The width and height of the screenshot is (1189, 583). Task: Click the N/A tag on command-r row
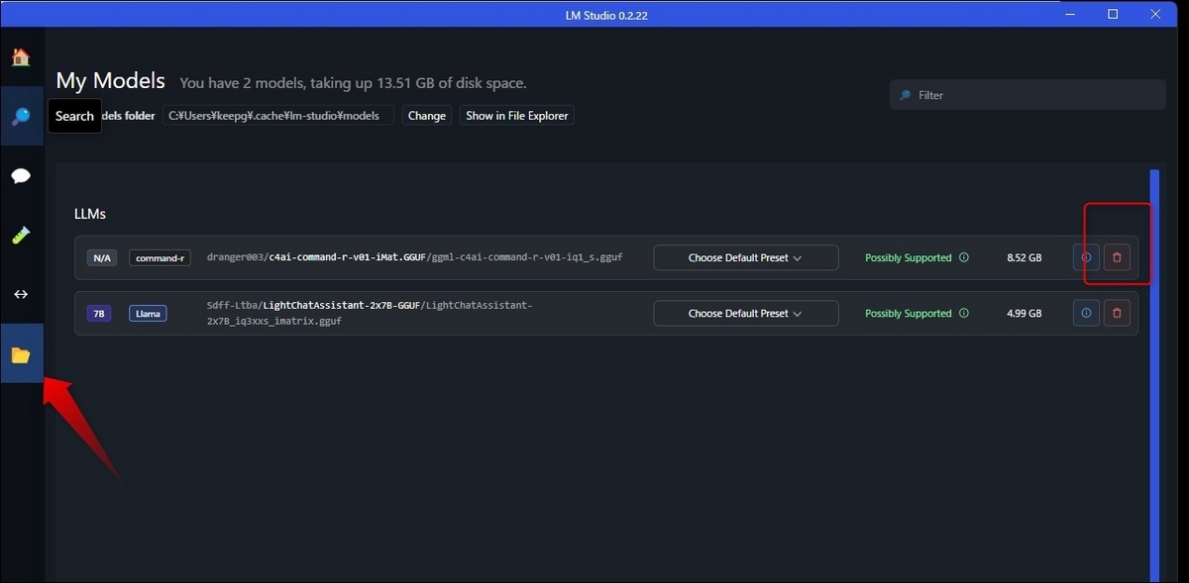(x=102, y=258)
